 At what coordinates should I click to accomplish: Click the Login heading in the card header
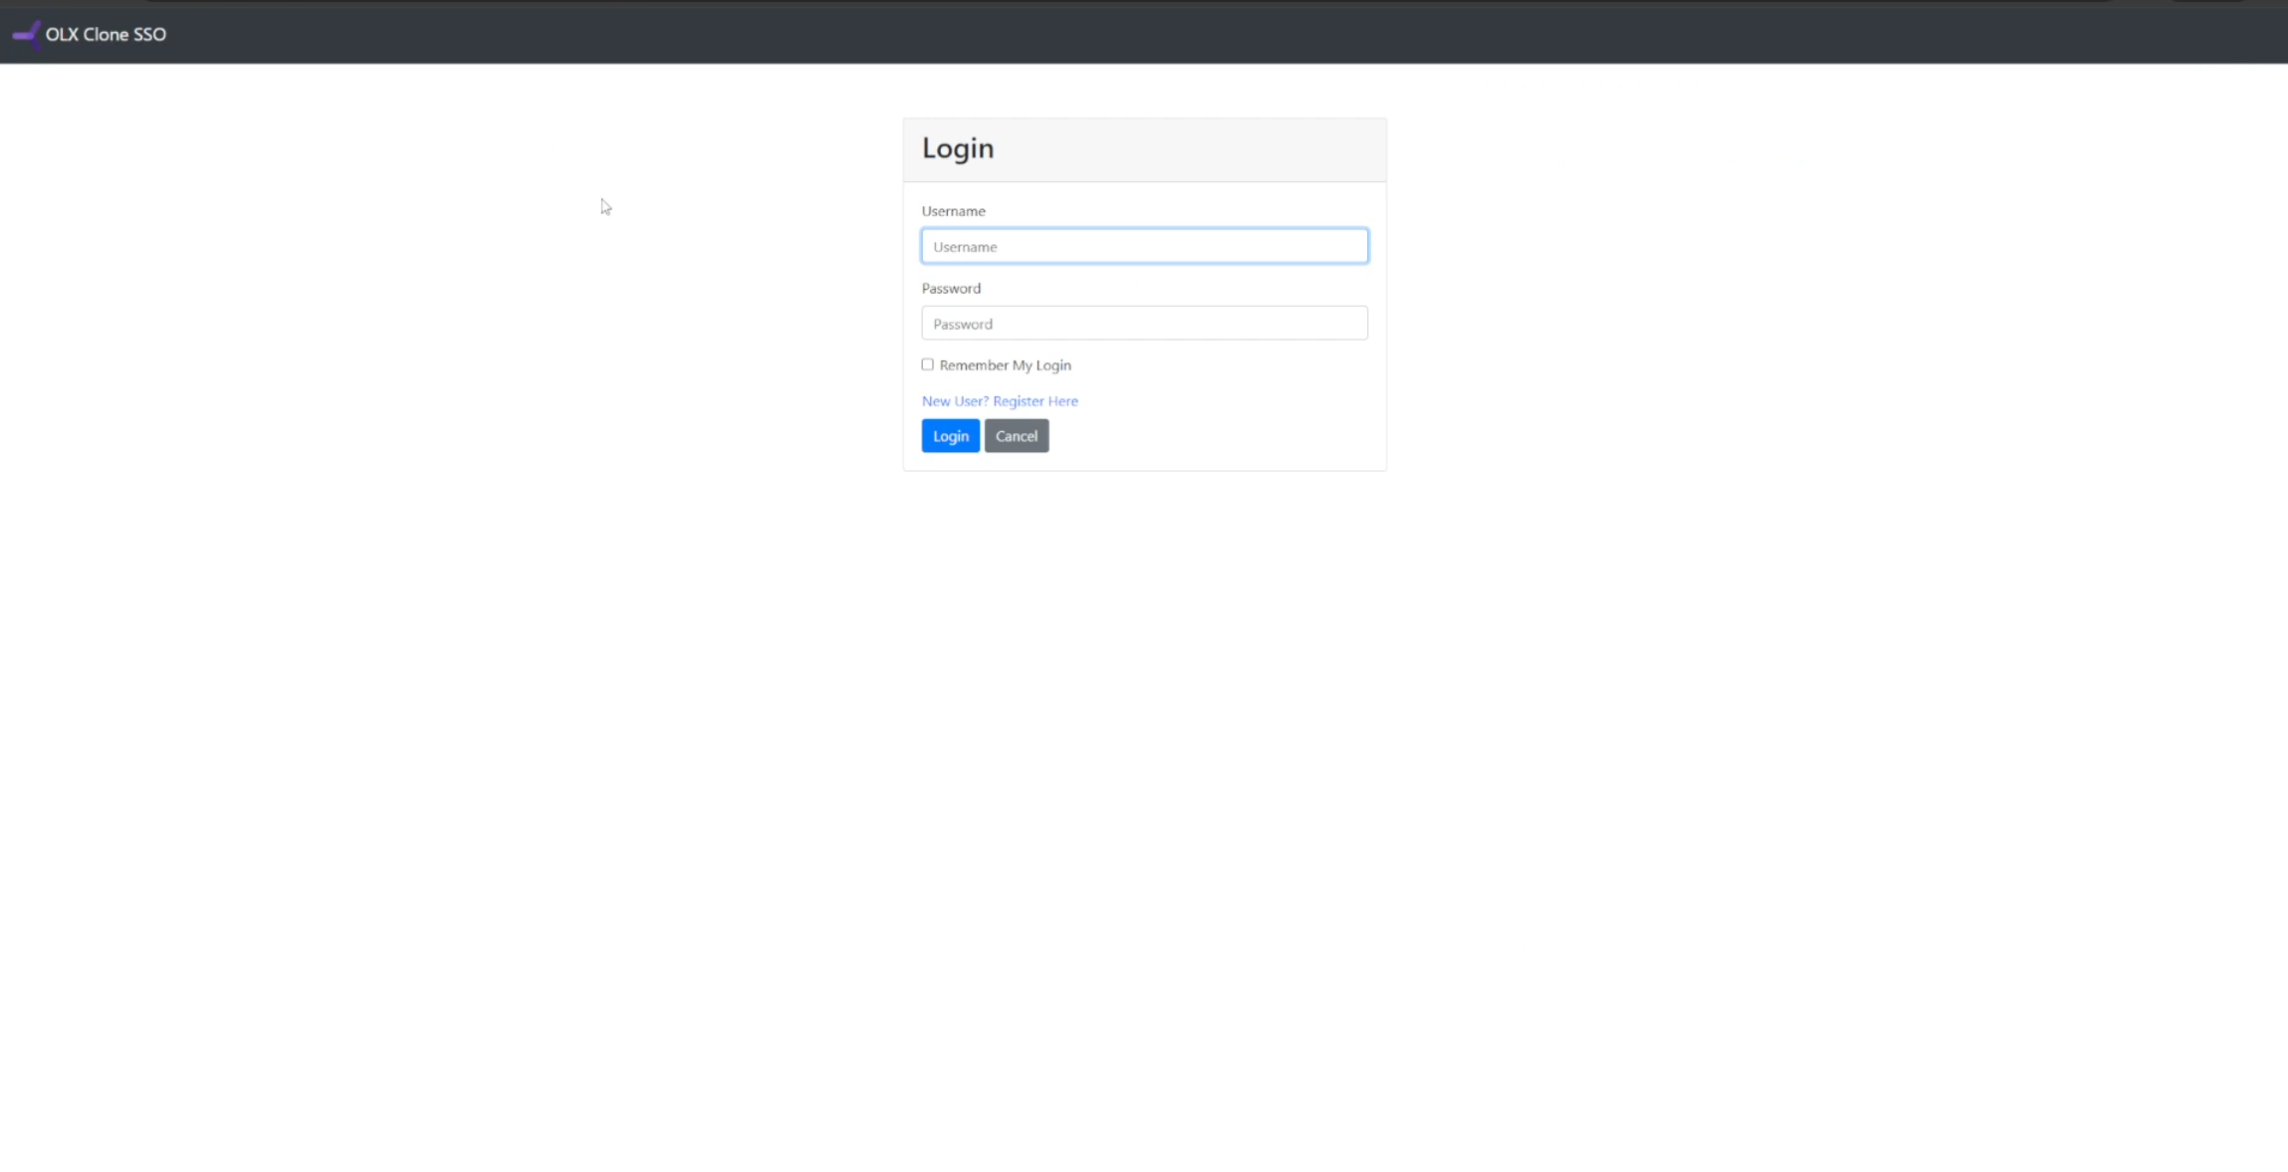point(957,148)
